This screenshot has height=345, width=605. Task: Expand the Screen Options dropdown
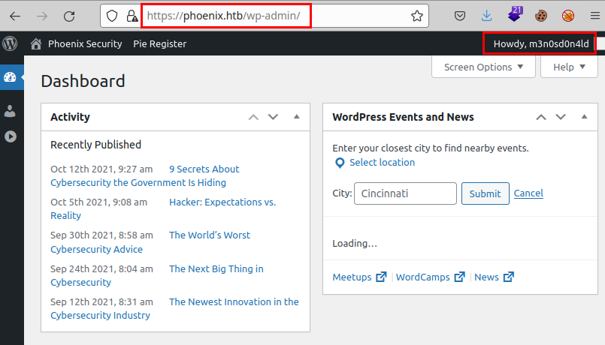[x=483, y=67]
